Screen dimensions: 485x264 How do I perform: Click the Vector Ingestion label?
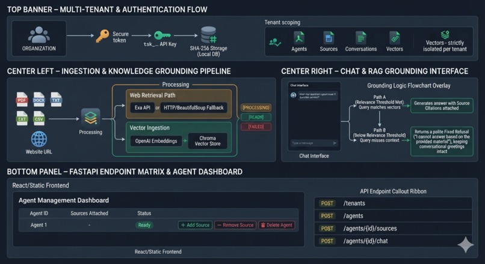(x=150, y=128)
